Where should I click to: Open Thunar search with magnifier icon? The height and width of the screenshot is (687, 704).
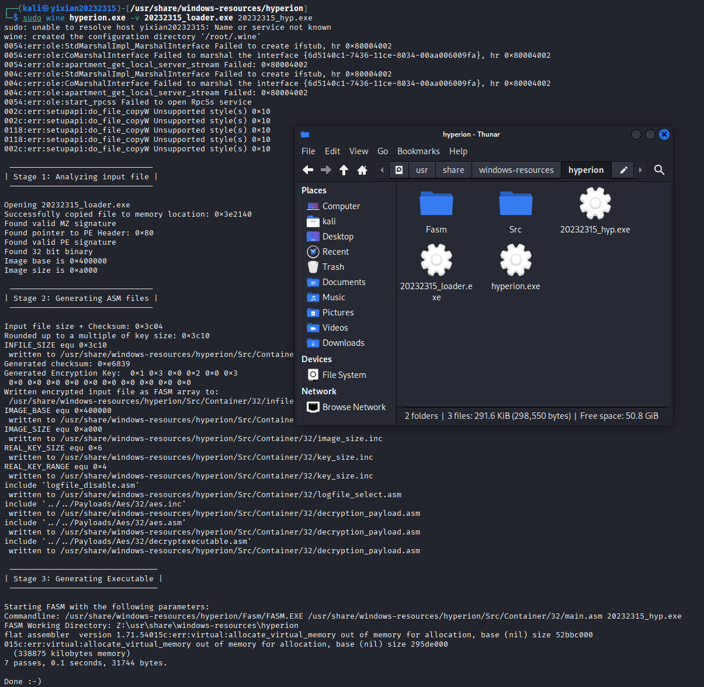(660, 170)
